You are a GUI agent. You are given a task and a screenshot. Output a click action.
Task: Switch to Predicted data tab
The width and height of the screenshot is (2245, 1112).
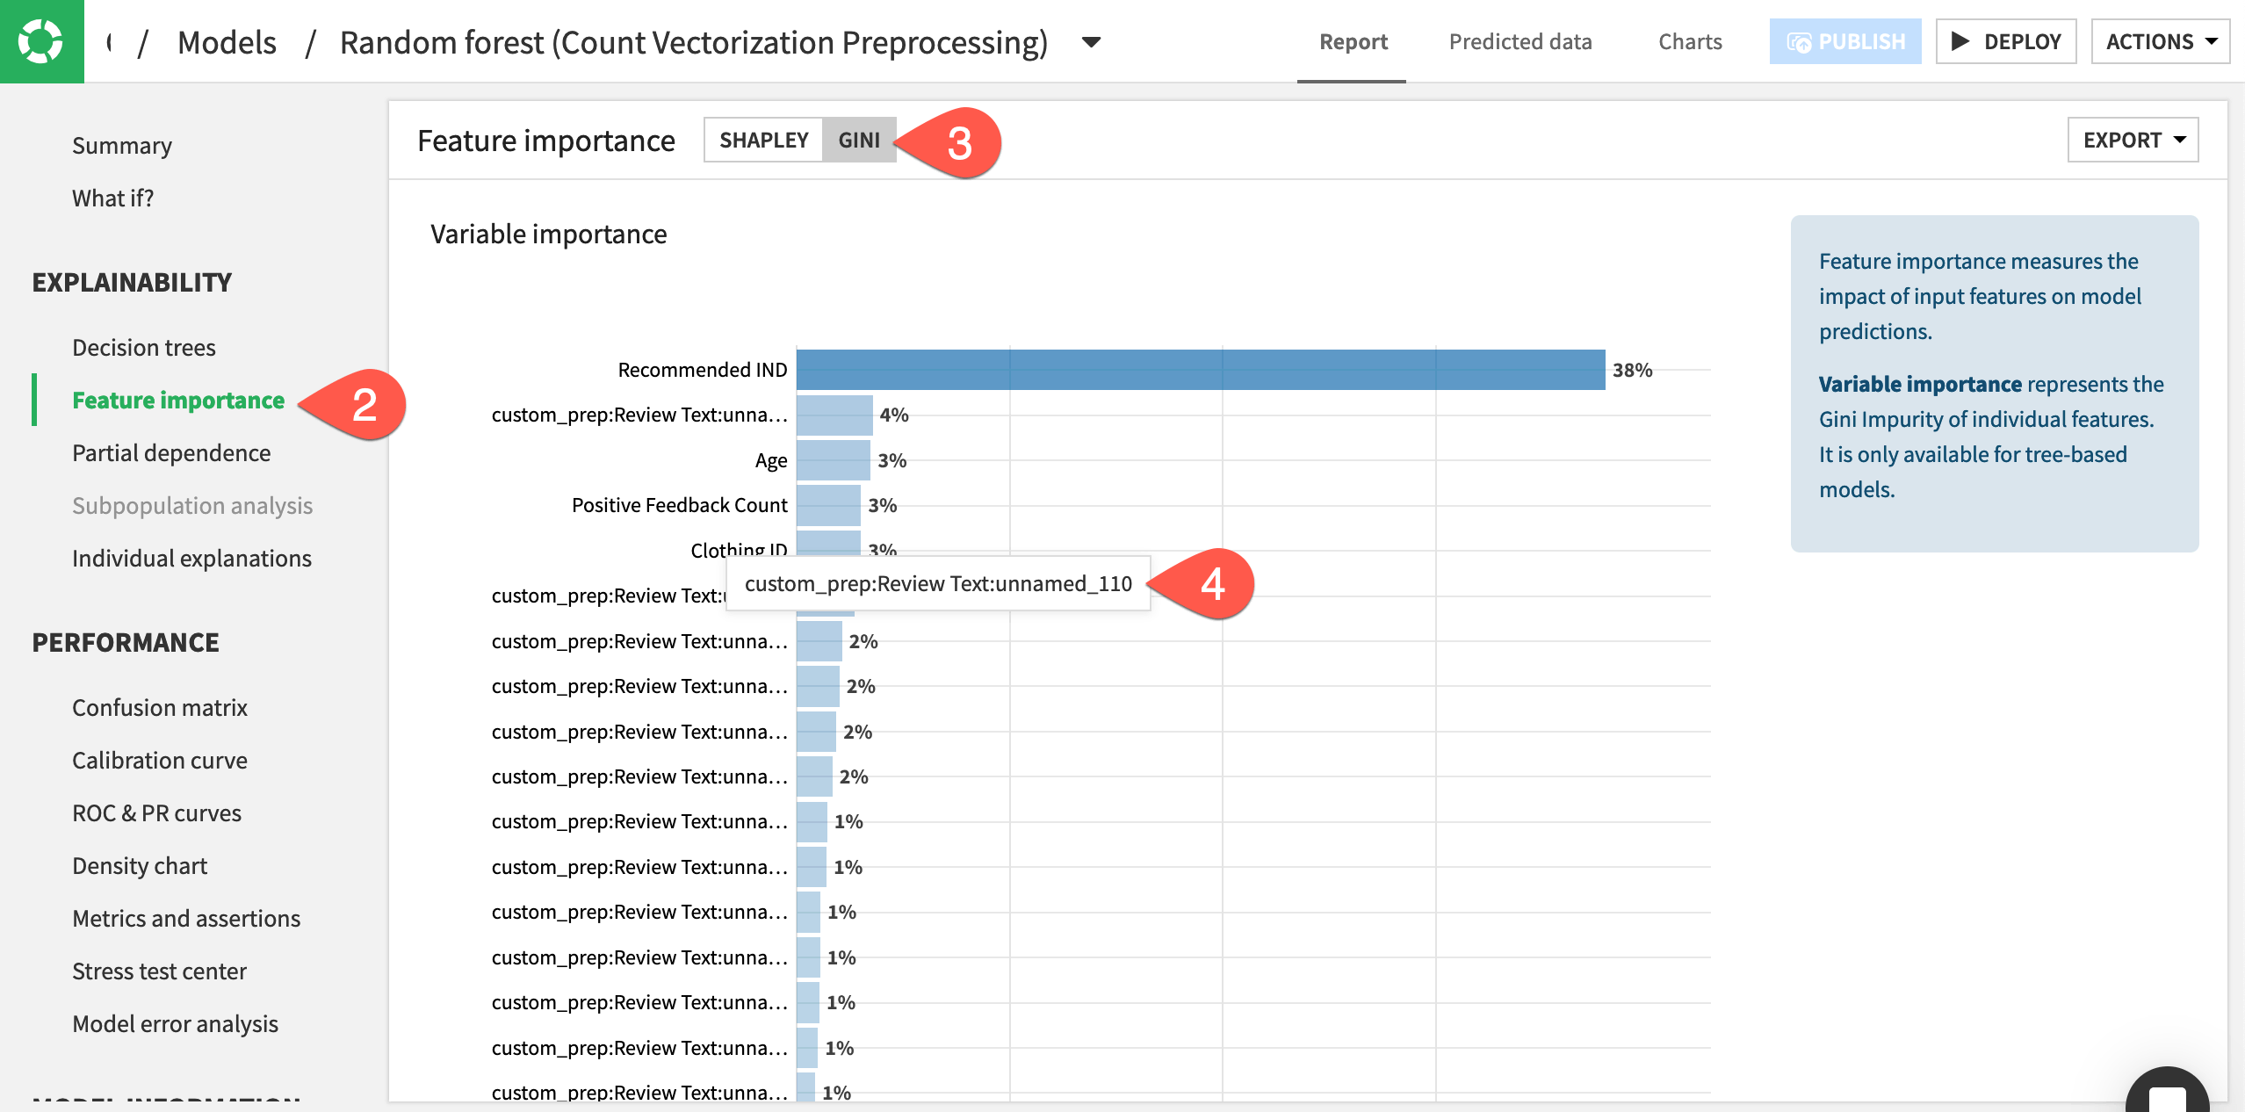[1520, 40]
